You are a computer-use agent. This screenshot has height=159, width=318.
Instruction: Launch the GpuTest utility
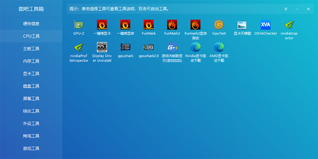219,25
